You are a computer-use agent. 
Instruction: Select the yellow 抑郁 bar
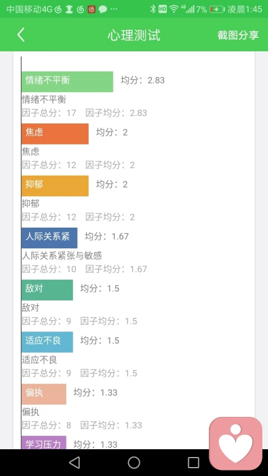(x=55, y=186)
